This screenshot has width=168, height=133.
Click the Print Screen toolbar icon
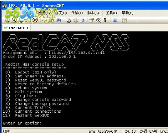(x=68, y=20)
